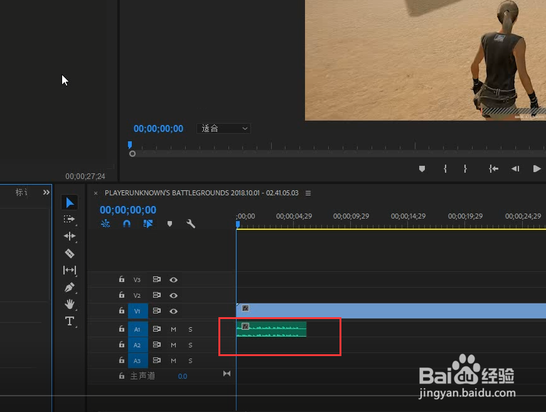
Task: Open timeline display settings wrench
Action: pyautogui.click(x=191, y=224)
